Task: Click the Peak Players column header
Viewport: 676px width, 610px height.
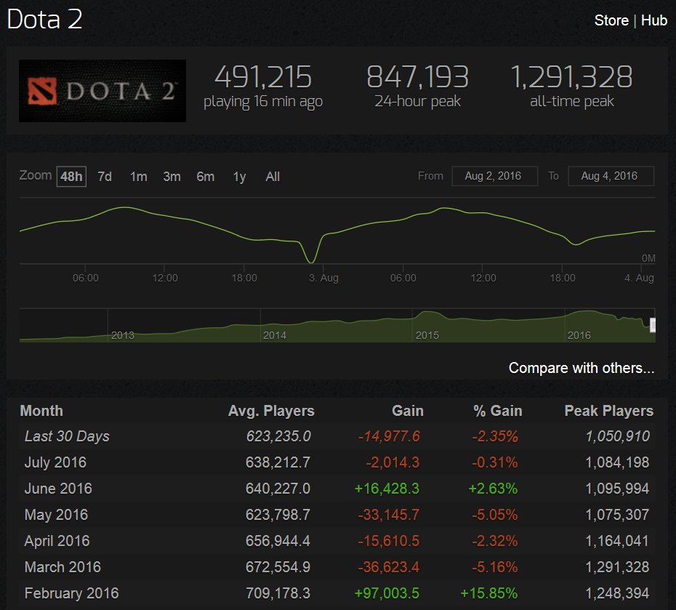Action: pyautogui.click(x=608, y=411)
